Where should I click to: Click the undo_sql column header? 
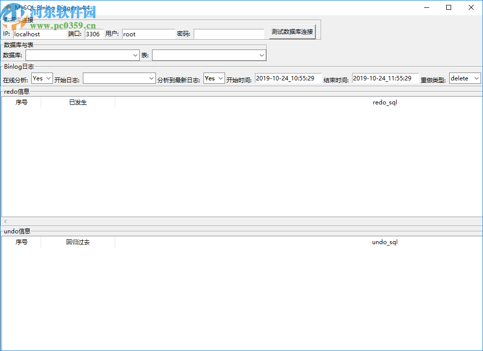384,242
